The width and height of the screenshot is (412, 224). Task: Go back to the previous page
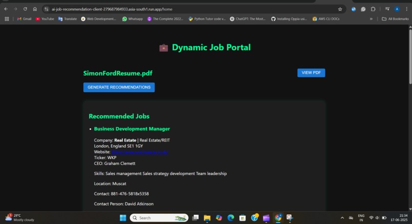point(6,9)
